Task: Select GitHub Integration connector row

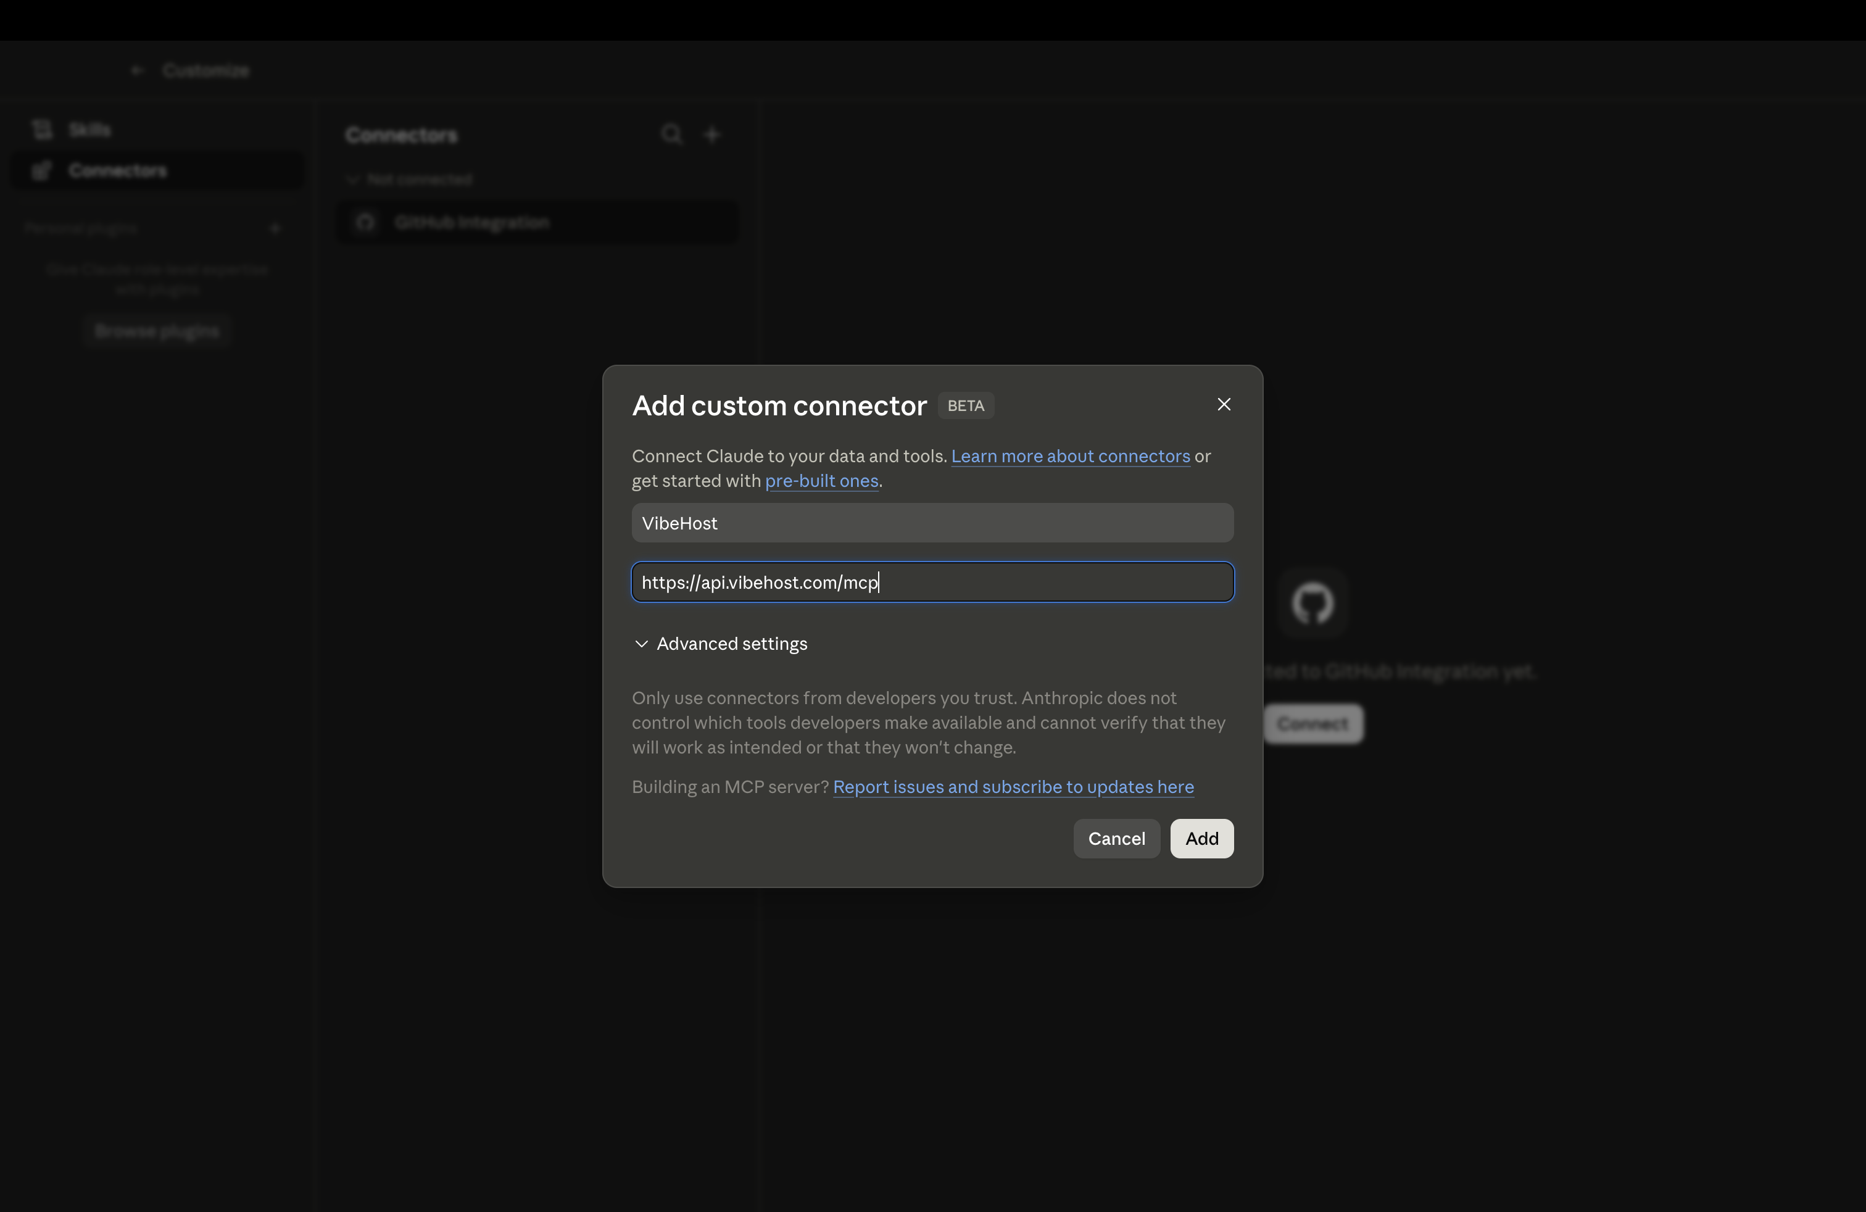Action: point(538,223)
